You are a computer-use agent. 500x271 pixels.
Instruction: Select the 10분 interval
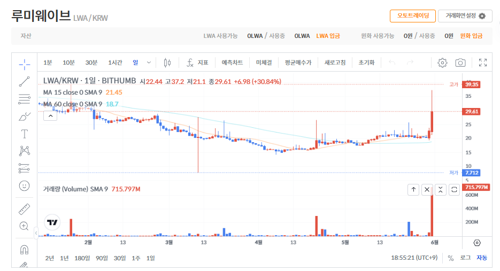tap(68, 63)
